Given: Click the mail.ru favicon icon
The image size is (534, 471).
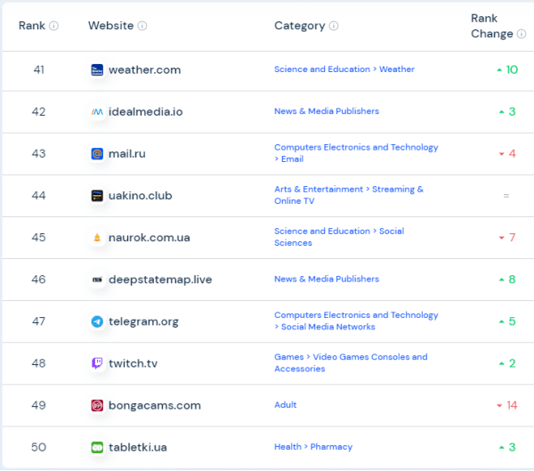Looking at the screenshot, I should [97, 153].
